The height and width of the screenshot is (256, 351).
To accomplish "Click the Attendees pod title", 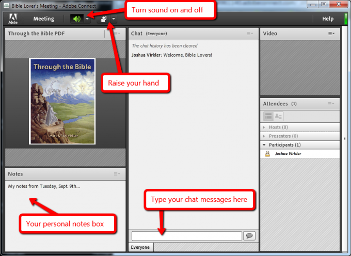I will tap(275, 104).
